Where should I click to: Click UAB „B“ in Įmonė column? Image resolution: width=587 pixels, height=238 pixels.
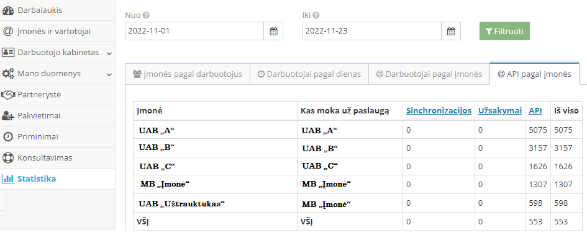157,148
